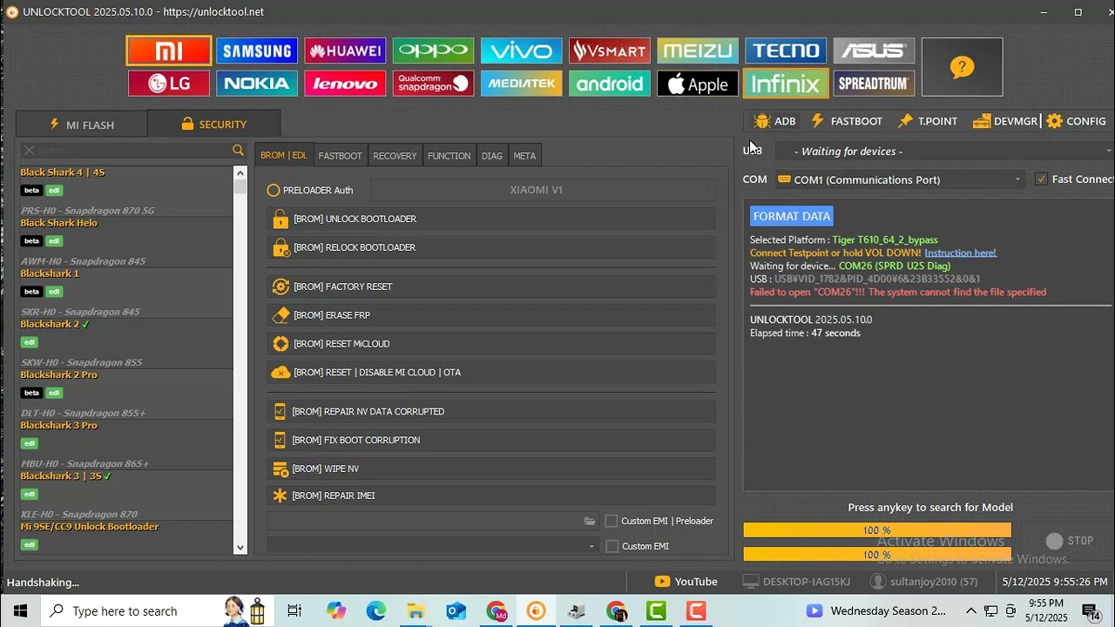Choose the Samsung brand logo
This screenshot has width=1115, height=627.
pyautogui.click(x=257, y=51)
